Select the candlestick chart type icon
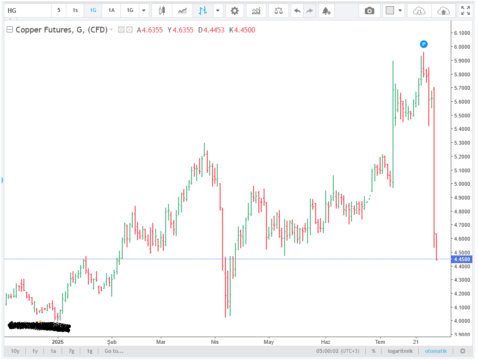Image resolution: width=478 pixels, height=360 pixels. [162, 10]
